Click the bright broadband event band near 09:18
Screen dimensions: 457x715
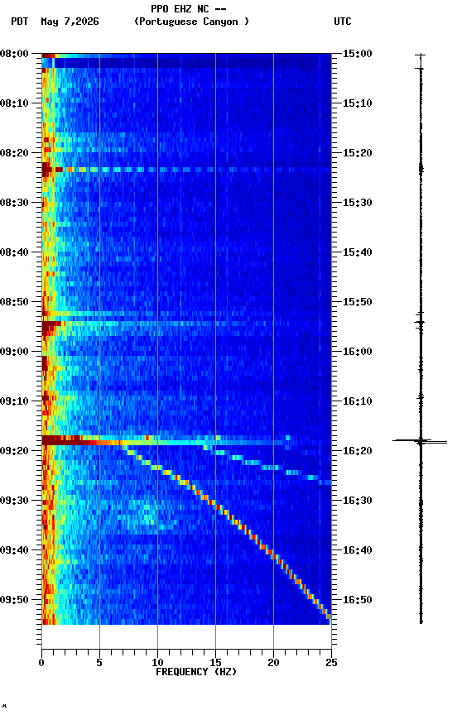click(186, 440)
